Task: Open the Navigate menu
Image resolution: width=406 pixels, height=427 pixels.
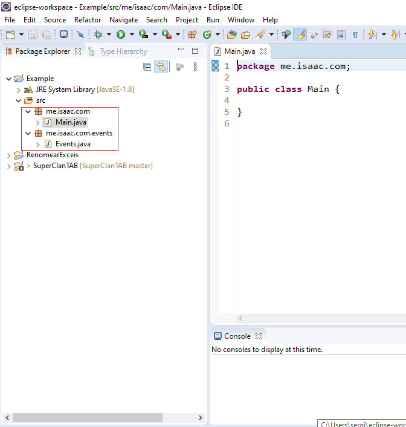Action: [123, 20]
